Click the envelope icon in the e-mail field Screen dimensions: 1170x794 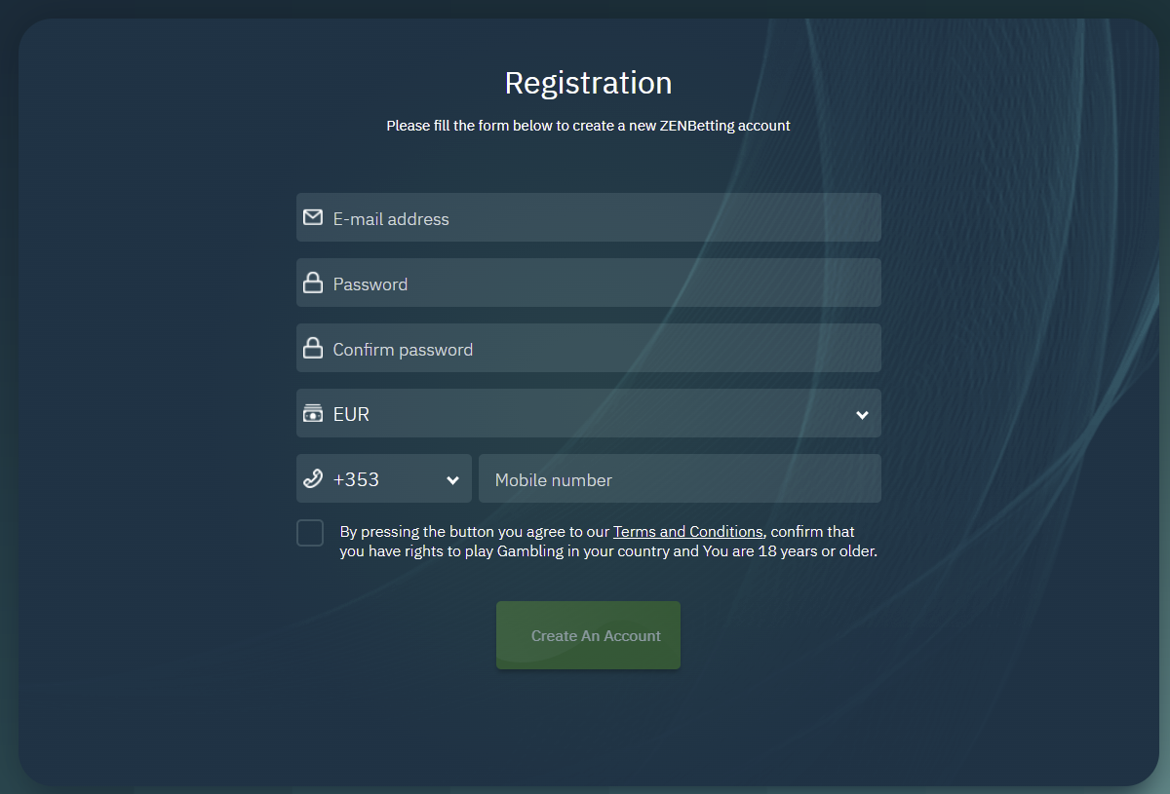(x=313, y=217)
